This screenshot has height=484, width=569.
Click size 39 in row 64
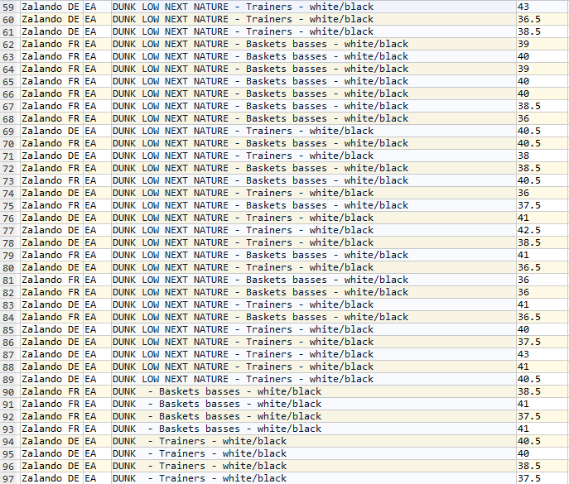pyautogui.click(x=542, y=69)
